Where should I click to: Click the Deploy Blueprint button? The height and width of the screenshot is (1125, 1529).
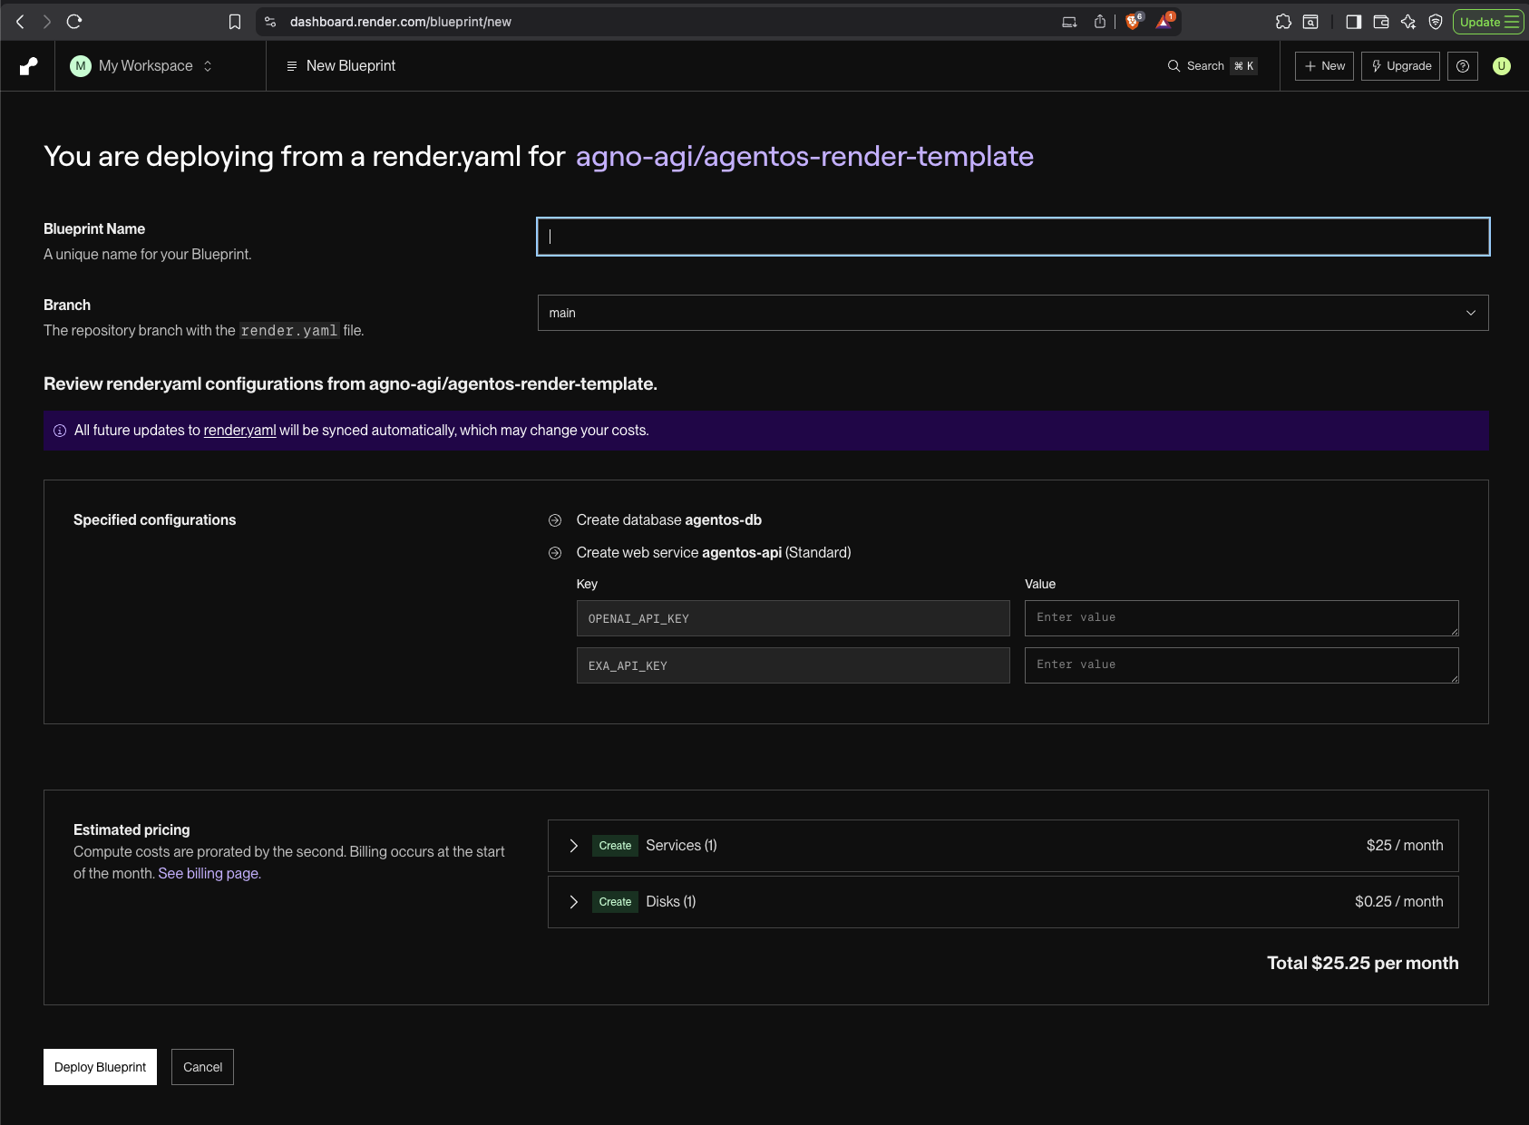point(100,1067)
